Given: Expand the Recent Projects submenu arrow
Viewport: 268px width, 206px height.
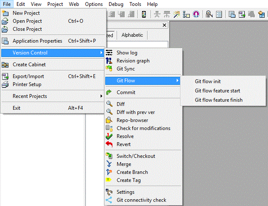Looking at the screenshot, I should point(101,96).
